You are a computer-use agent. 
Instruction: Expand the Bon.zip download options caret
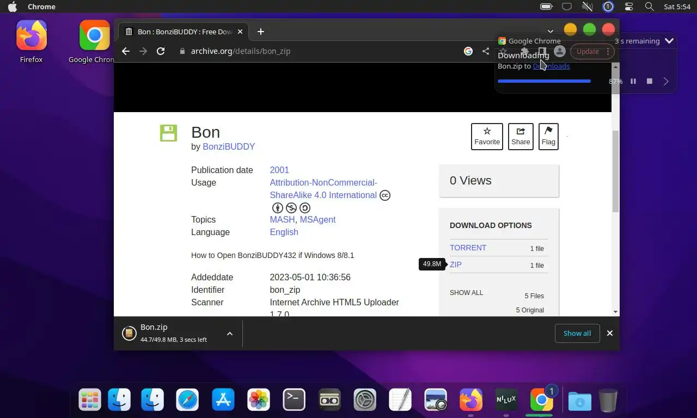pos(230,334)
